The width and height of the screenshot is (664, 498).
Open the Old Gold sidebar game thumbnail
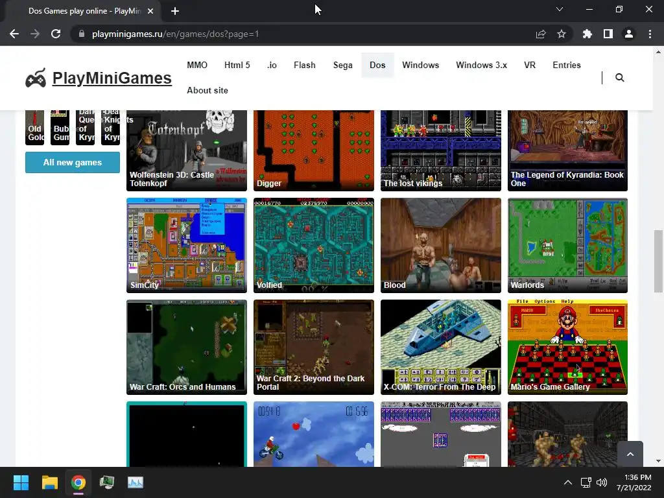coord(35,128)
